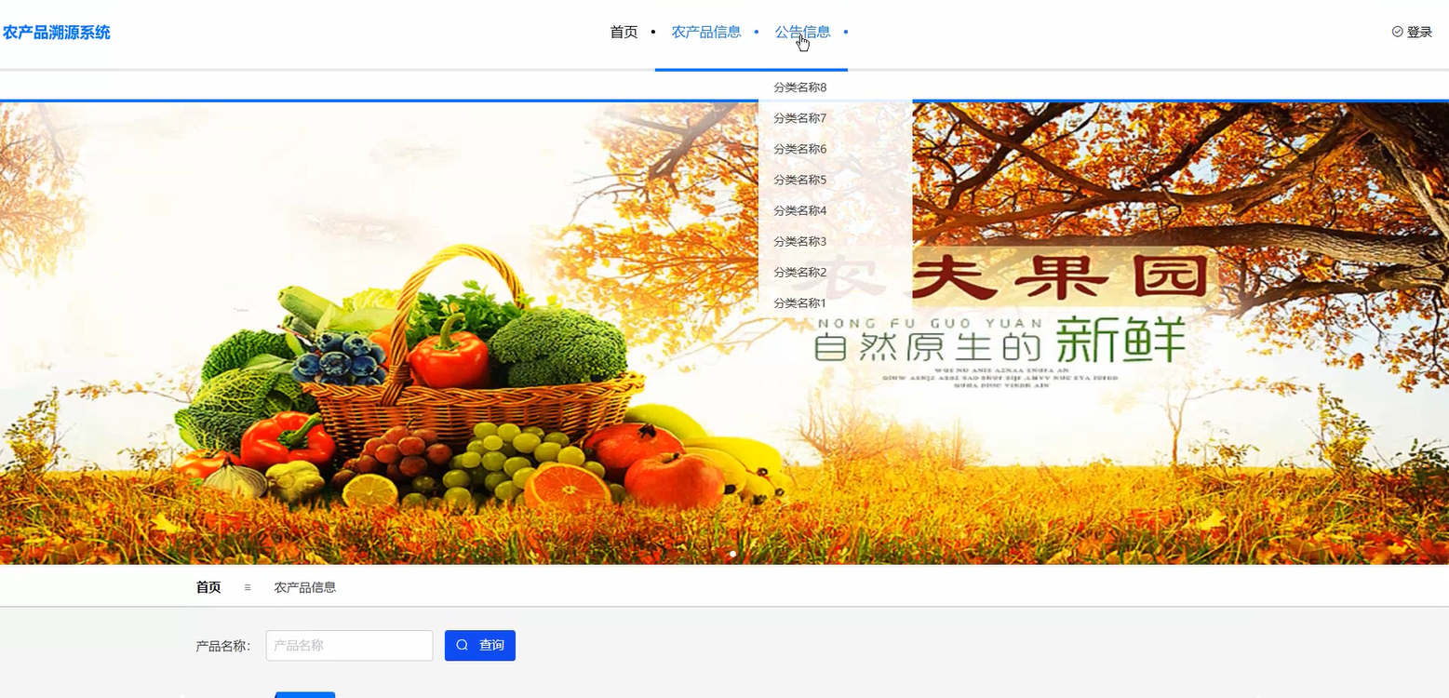Open the 公告信息 navigation menu

[802, 31]
